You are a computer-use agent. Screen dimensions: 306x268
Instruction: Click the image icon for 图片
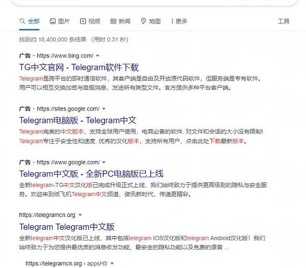click(53, 21)
